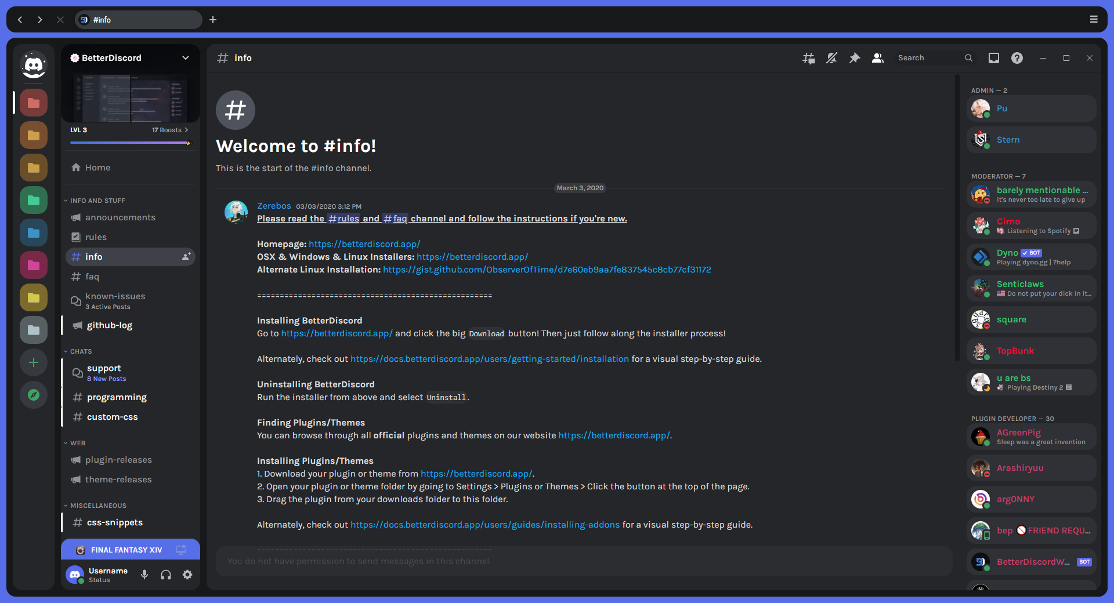Open the pink server folder

click(34, 265)
